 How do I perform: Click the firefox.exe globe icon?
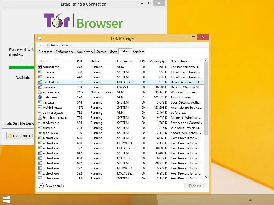tap(40, 97)
